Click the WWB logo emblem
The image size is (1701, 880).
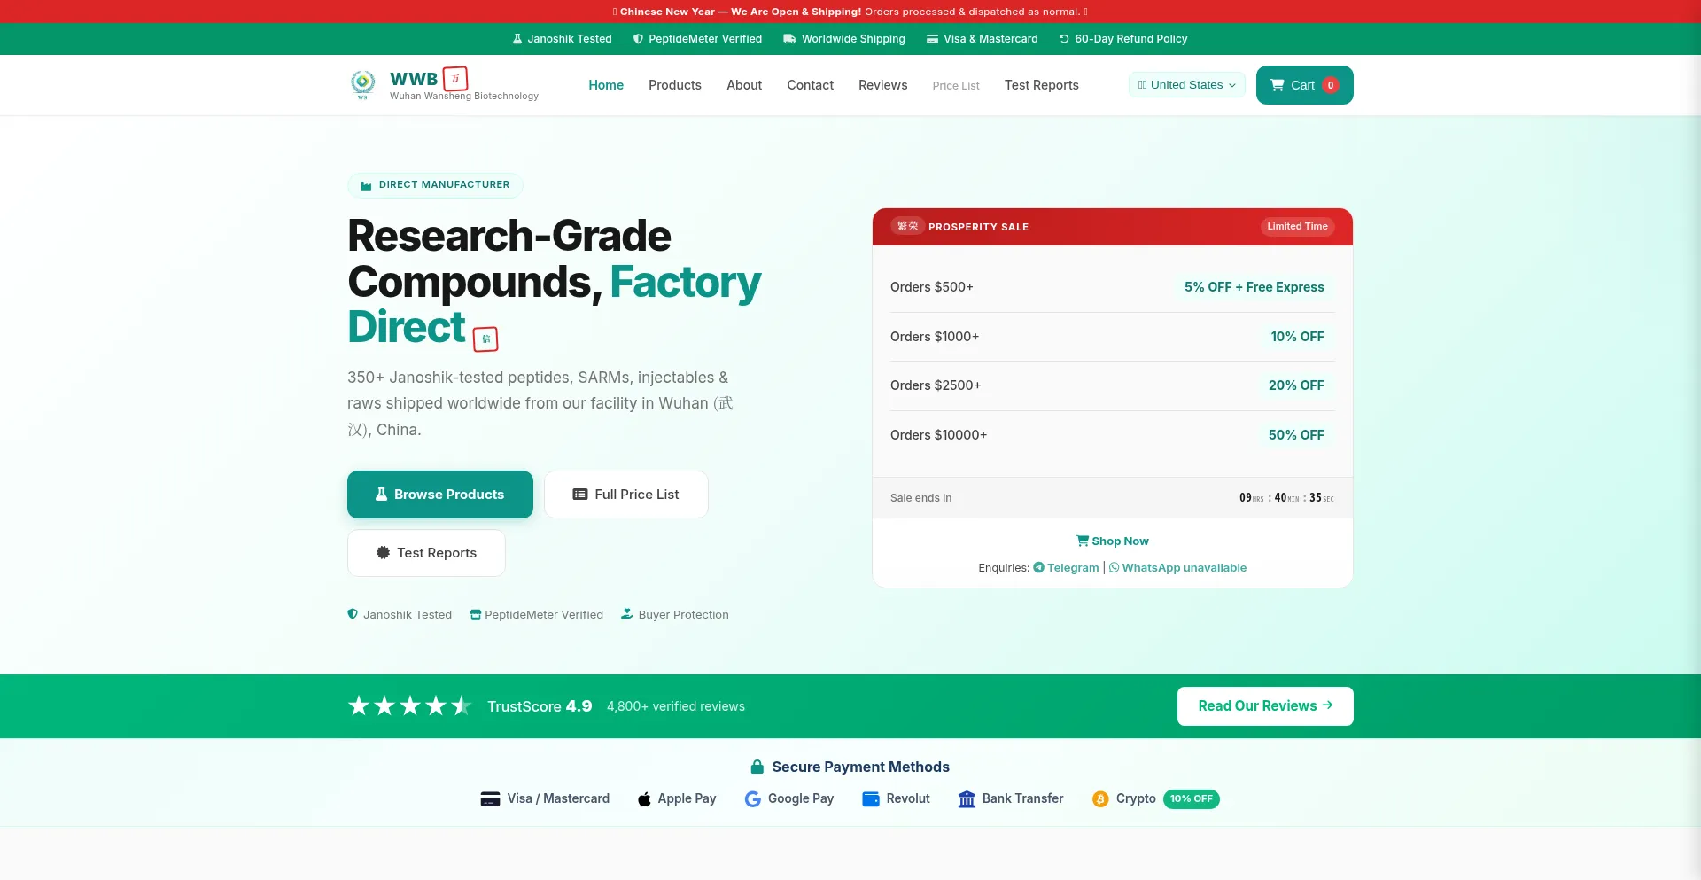(x=362, y=84)
